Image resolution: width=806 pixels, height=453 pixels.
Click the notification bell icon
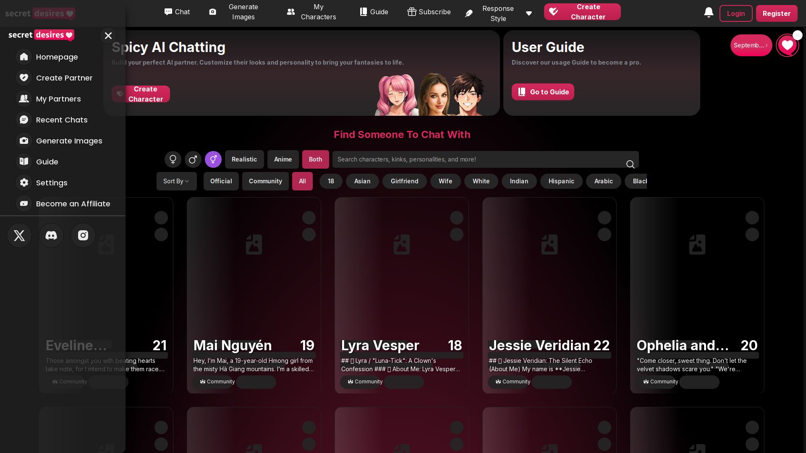pos(709,13)
